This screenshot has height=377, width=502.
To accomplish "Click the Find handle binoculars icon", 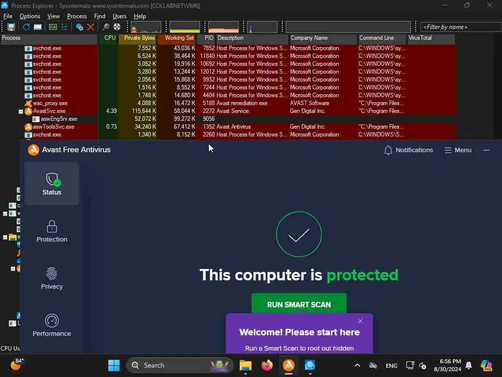I will [106, 27].
